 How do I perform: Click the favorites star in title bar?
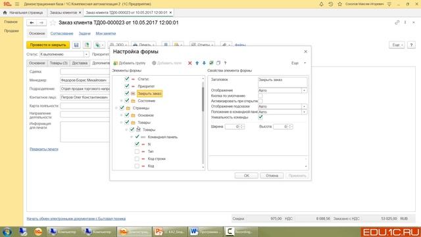(339, 4)
